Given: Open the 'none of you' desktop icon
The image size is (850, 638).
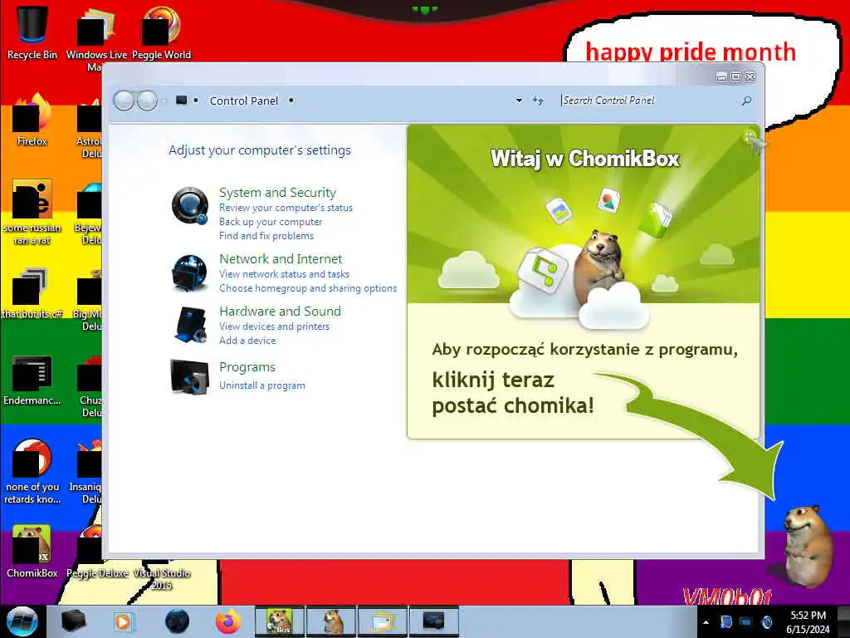Looking at the screenshot, I should coord(32,471).
